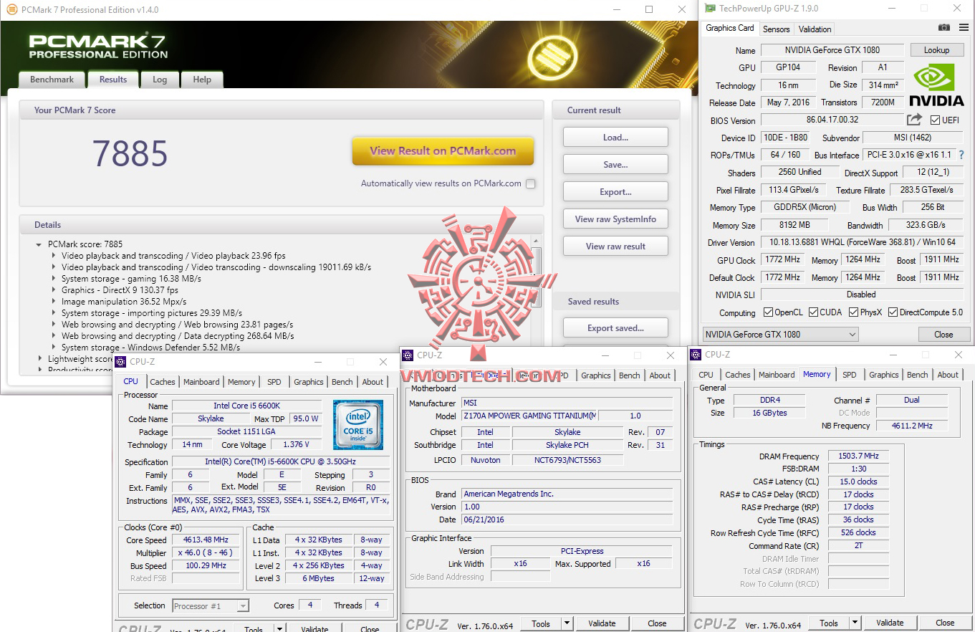Toggle the UEFI checkbox
This screenshot has height=632, width=975.
(936, 120)
